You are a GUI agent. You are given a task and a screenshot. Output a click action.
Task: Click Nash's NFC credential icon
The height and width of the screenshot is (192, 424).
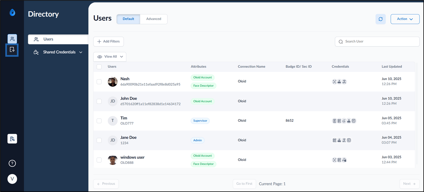click(x=344, y=81)
